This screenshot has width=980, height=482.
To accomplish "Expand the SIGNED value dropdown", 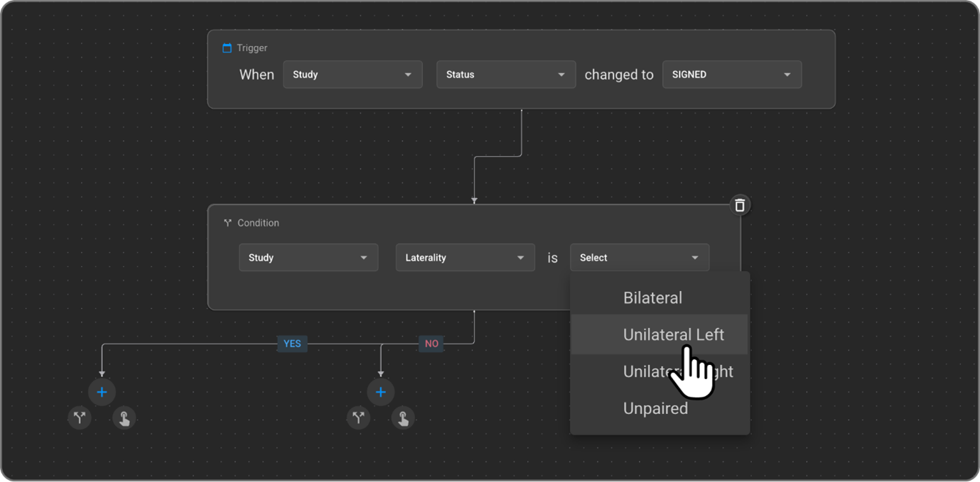I will (731, 75).
